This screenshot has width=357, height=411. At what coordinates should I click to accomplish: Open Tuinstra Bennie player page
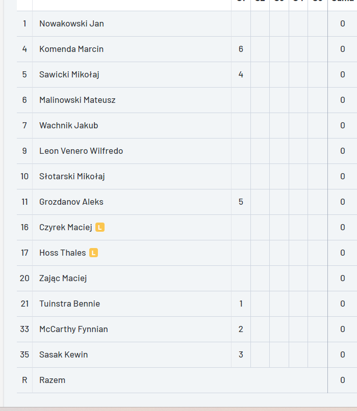[x=69, y=304]
